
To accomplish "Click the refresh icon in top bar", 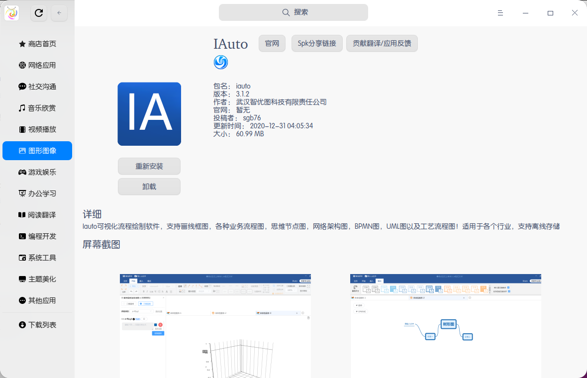I will (39, 13).
